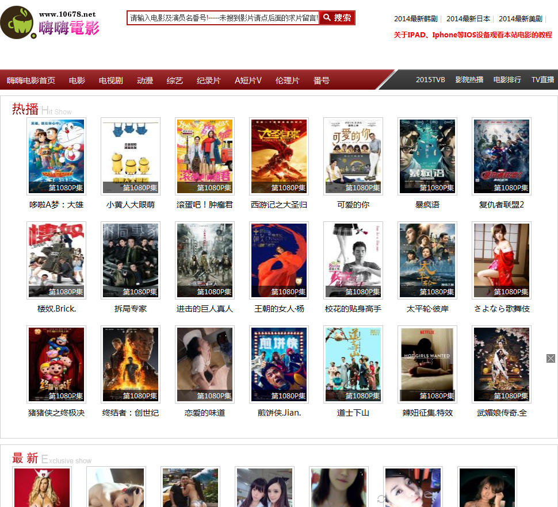This screenshot has width=558, height=507.
Task: Open the 王朝的女人 poster
Action: [279, 260]
